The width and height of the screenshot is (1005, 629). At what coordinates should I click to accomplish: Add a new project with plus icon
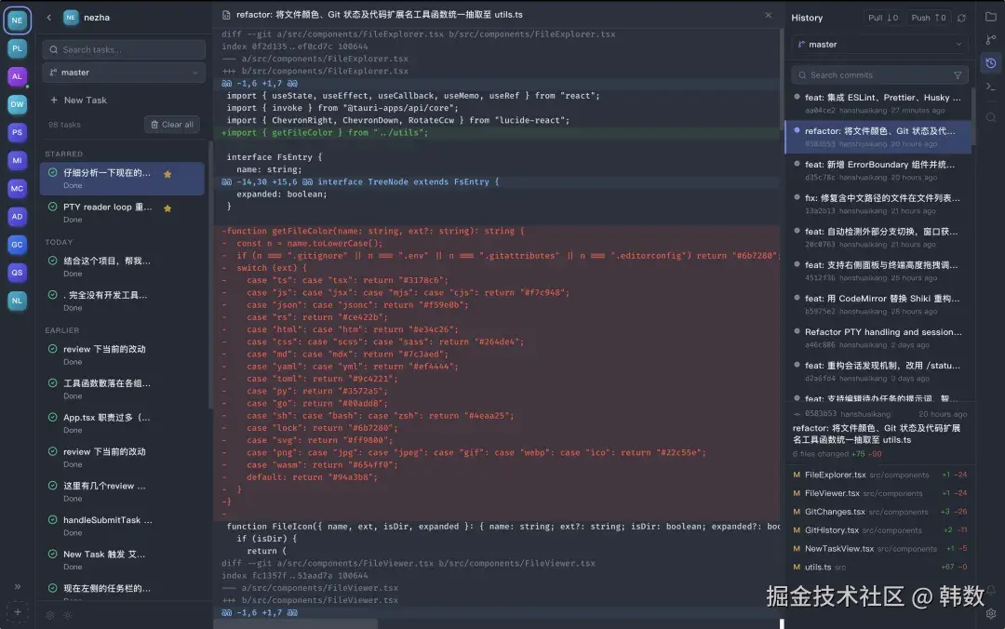coord(18,611)
